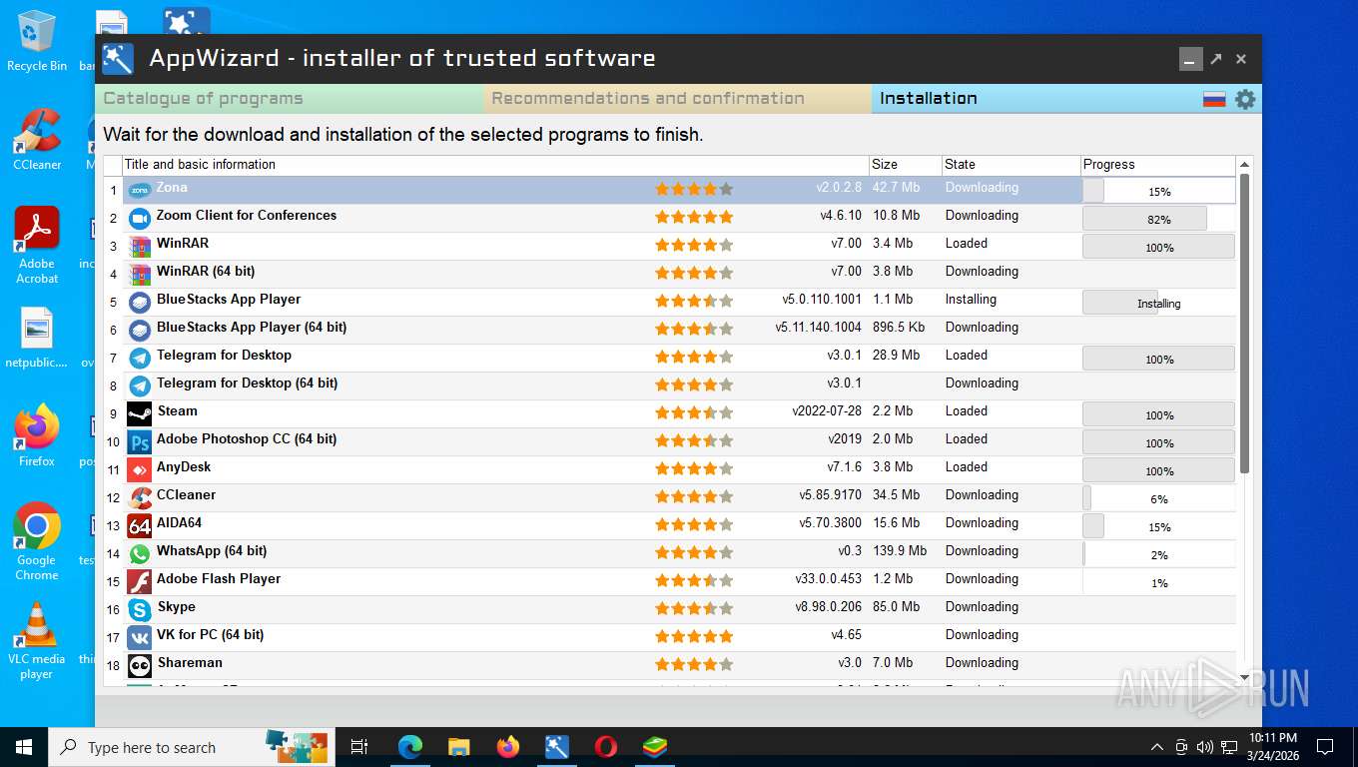Click the Zoom Client for Conferences icon

coord(140,218)
